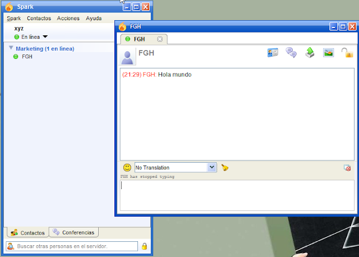Minimize the Spark main window
This screenshot has width=359, height=257.
127,7
